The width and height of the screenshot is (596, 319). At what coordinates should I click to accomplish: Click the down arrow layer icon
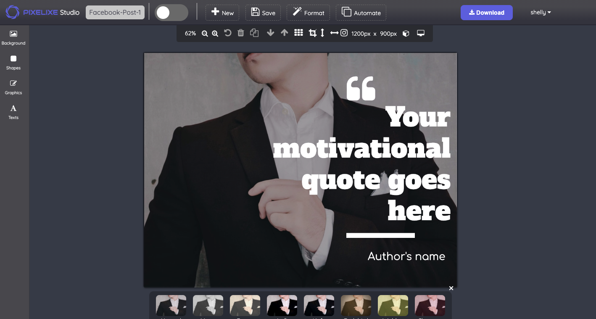click(271, 33)
